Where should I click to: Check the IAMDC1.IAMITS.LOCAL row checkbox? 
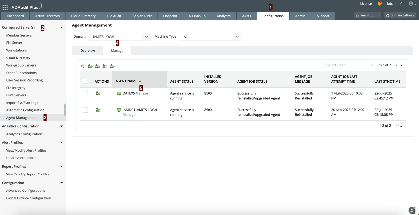tap(85, 110)
